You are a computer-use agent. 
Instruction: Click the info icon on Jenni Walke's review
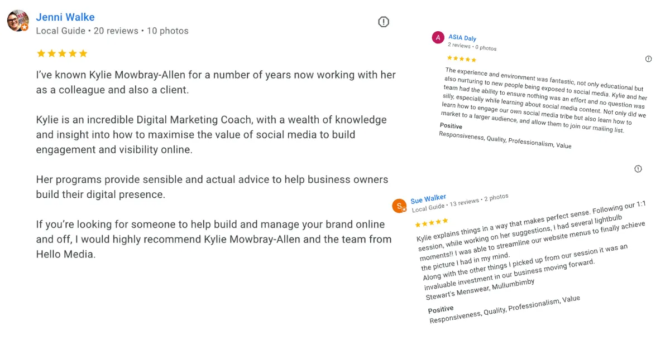[x=384, y=22]
